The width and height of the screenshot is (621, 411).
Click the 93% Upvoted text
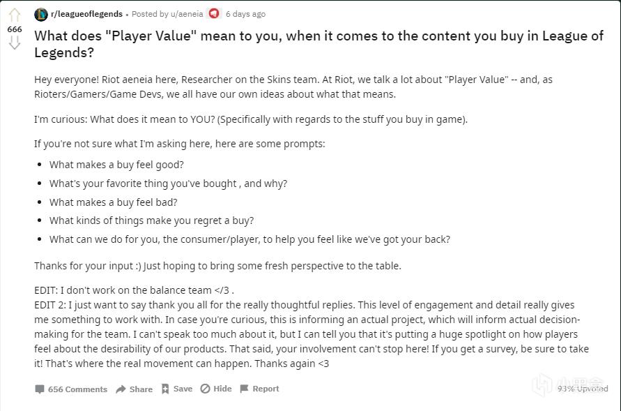pyautogui.click(x=583, y=389)
